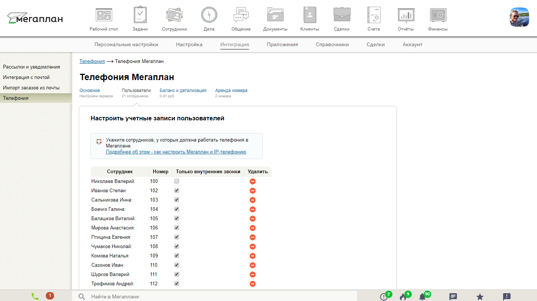Open notifications bell with badge 90
The height and width of the screenshot is (301, 537).
424,296
